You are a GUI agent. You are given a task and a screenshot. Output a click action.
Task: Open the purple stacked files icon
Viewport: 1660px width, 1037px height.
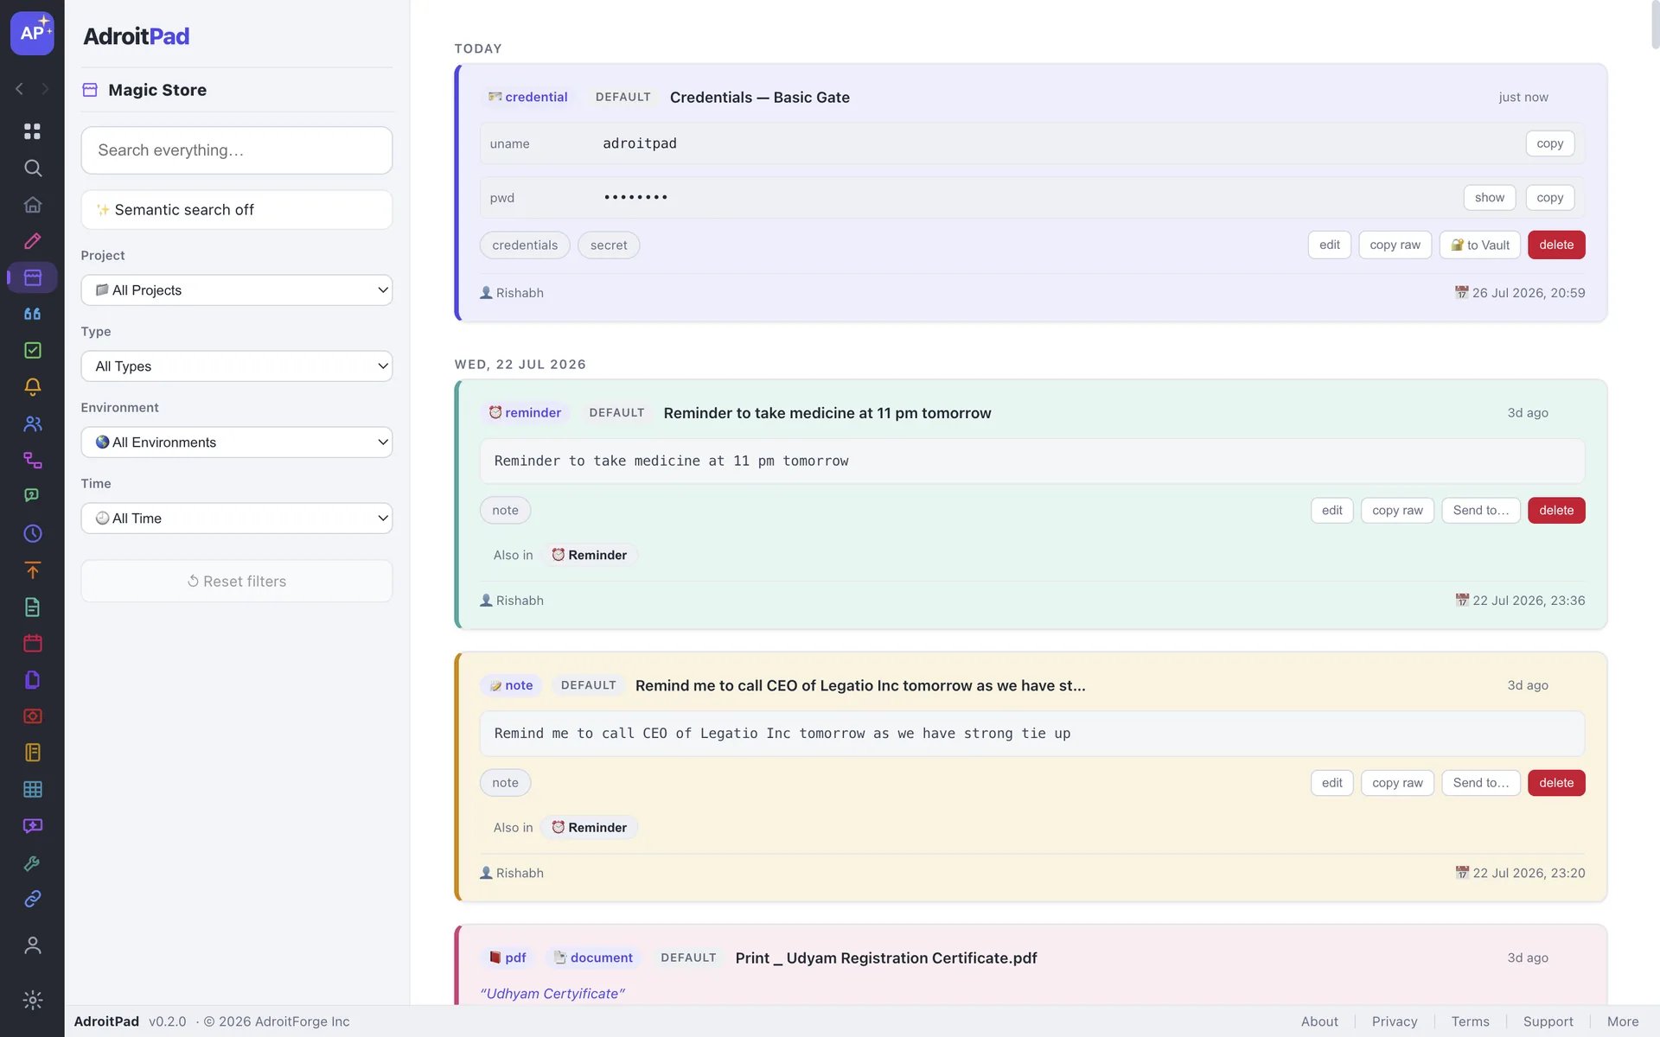tap(32, 680)
